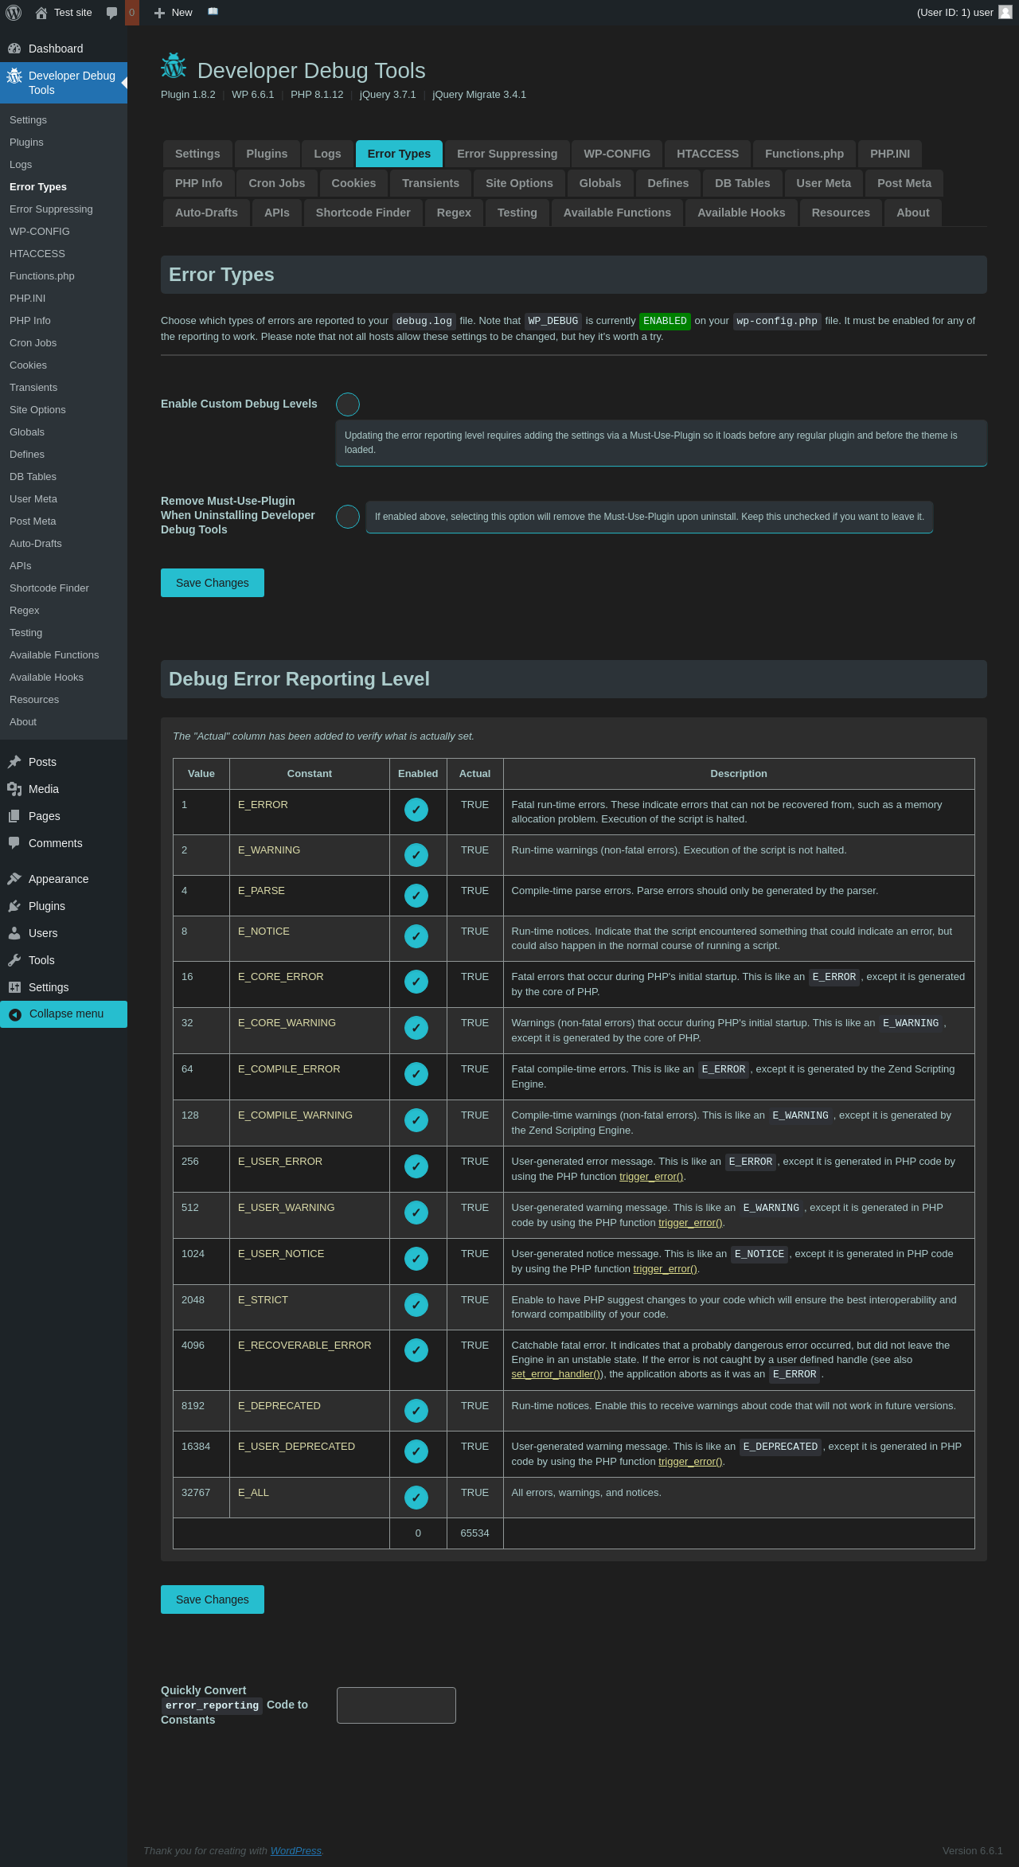Click the WordPress logo in admin bar
Image resolution: width=1019 pixels, height=1867 pixels.
14,13
